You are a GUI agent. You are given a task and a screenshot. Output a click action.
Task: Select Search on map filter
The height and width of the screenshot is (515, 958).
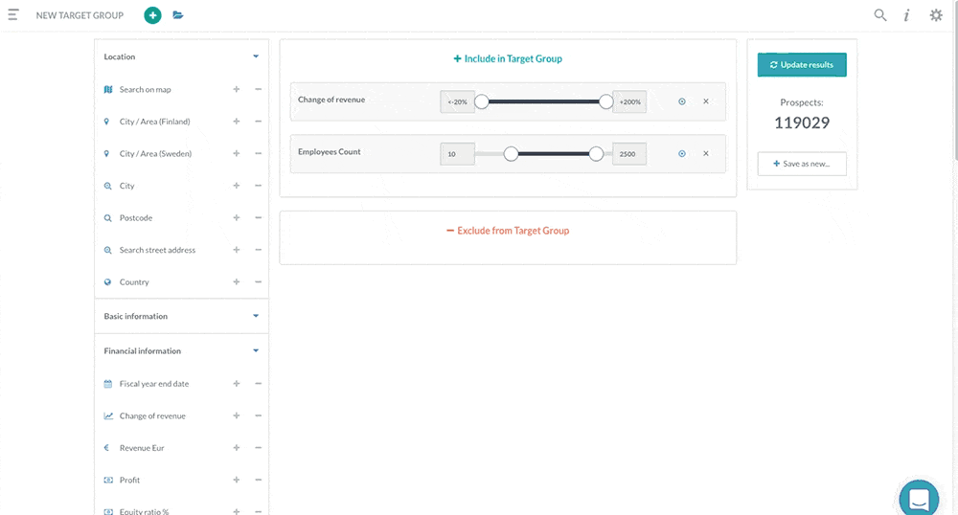tap(145, 90)
